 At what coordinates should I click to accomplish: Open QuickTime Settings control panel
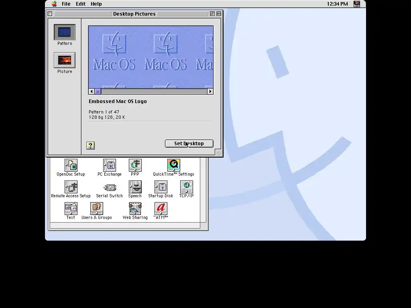click(173, 165)
